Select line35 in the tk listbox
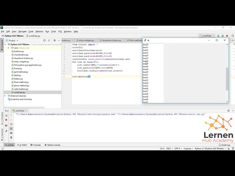 pos(153,86)
